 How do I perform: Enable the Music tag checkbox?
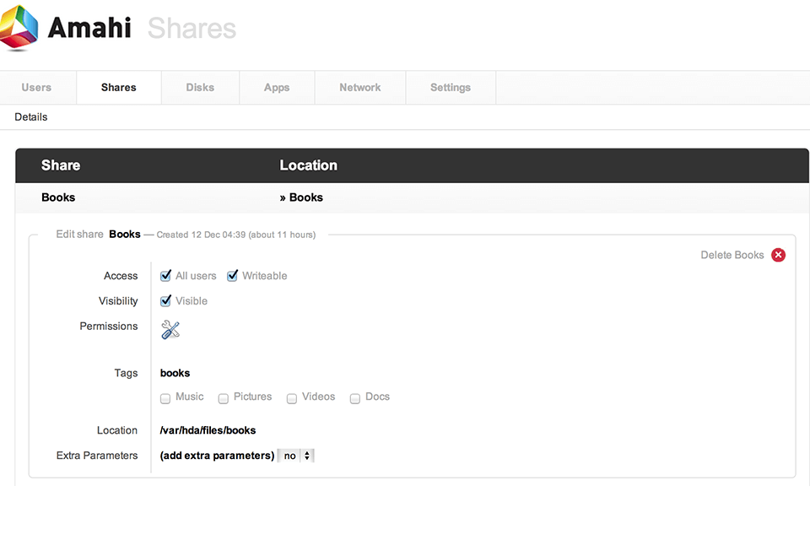click(x=166, y=398)
